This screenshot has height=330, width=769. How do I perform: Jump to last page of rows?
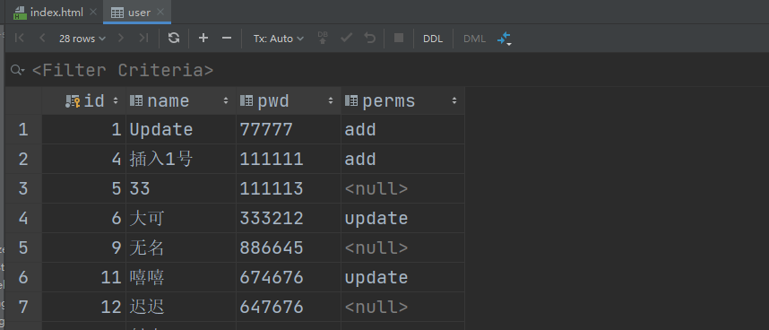[143, 39]
